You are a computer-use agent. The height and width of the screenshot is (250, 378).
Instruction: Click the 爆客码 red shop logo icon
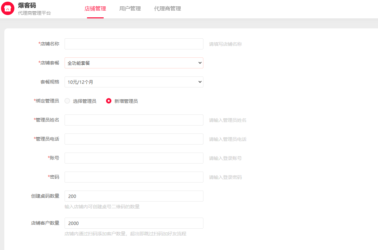pos(8,8)
